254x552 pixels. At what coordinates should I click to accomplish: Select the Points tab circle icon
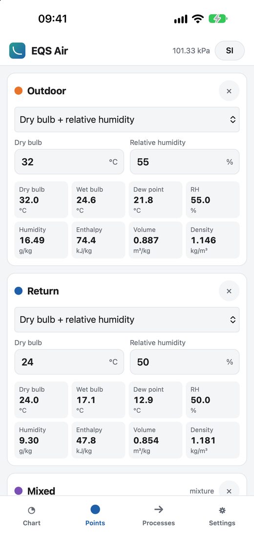[x=95, y=510]
